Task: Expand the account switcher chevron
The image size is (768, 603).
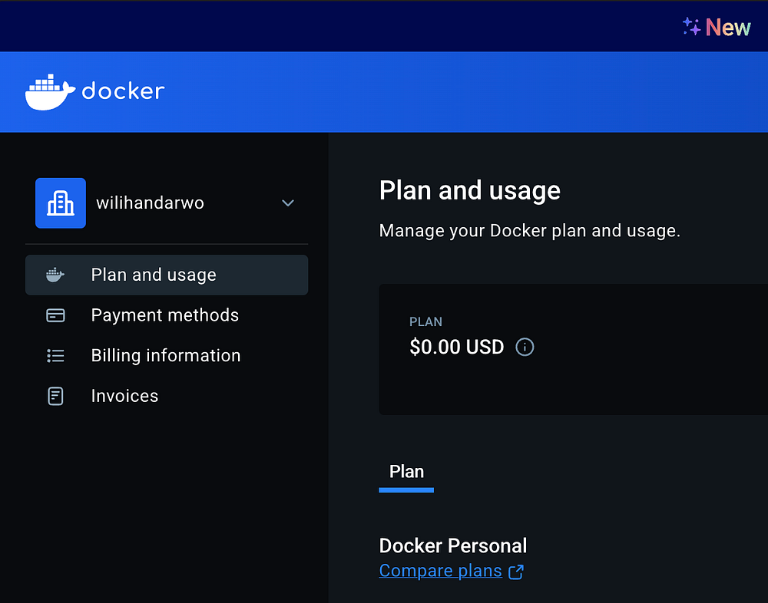Action: click(288, 203)
